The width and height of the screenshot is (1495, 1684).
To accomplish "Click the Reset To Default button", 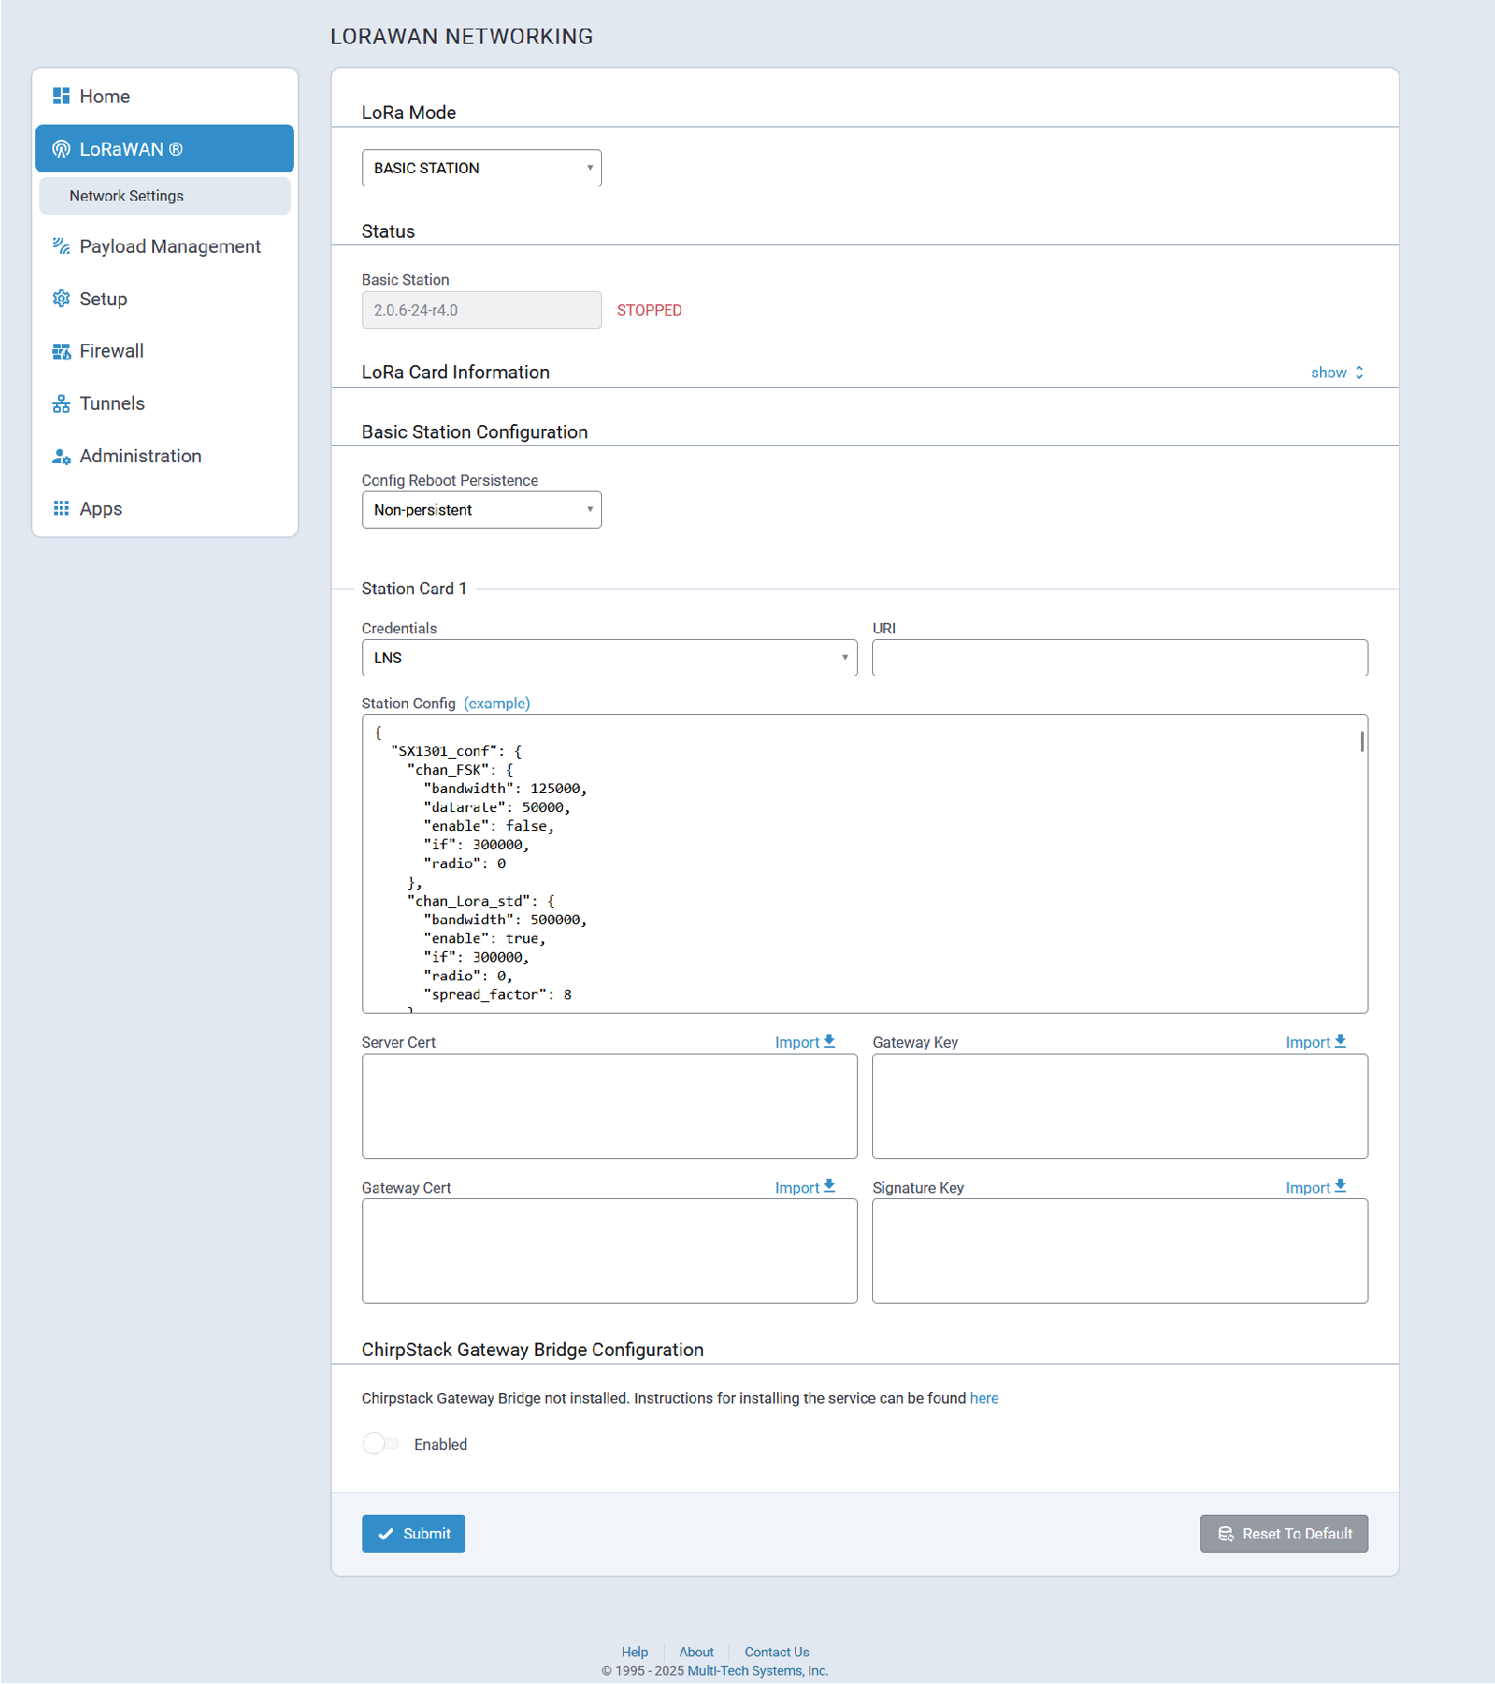I will (x=1283, y=1534).
